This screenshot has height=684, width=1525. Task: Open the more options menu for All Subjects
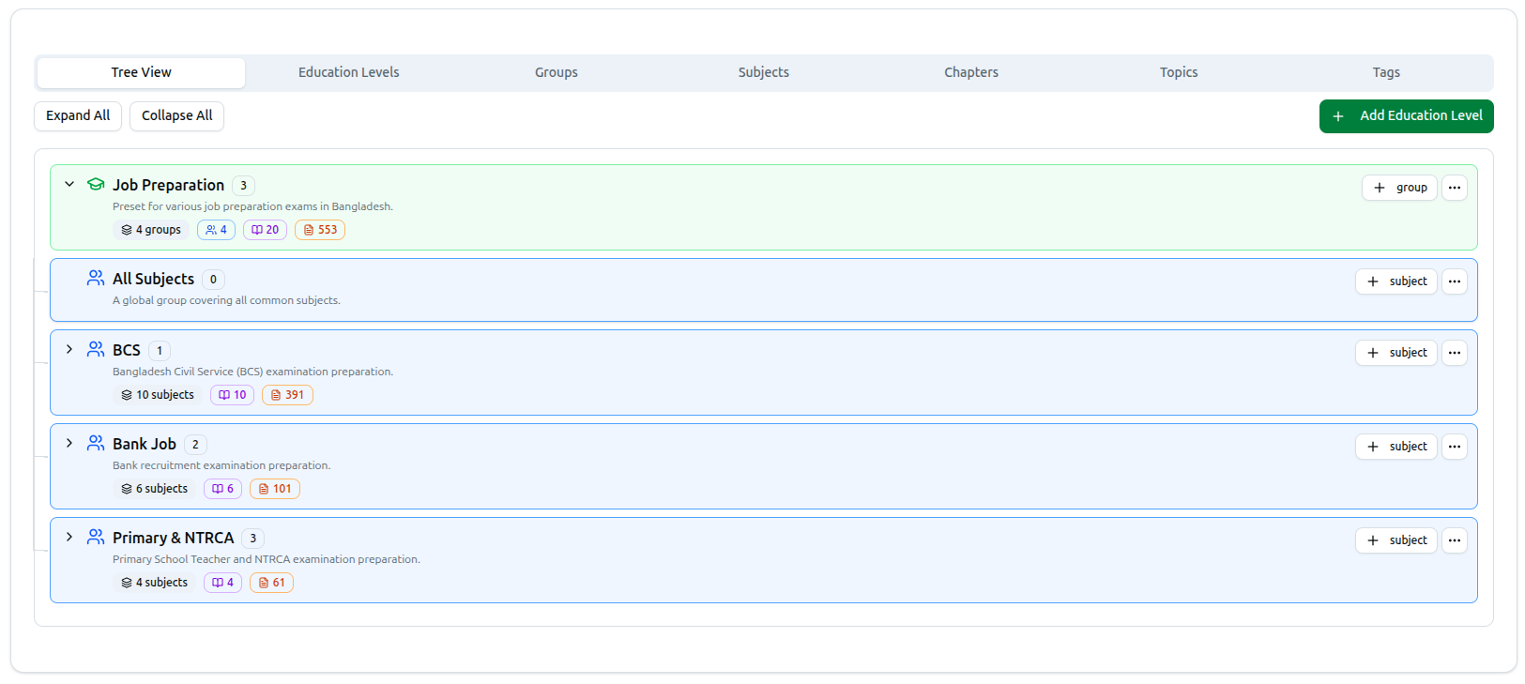[x=1455, y=281]
